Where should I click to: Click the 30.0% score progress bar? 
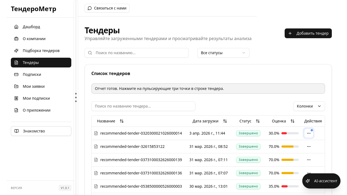[x=290, y=133]
